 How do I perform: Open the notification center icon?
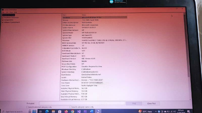[x=189, y=111]
